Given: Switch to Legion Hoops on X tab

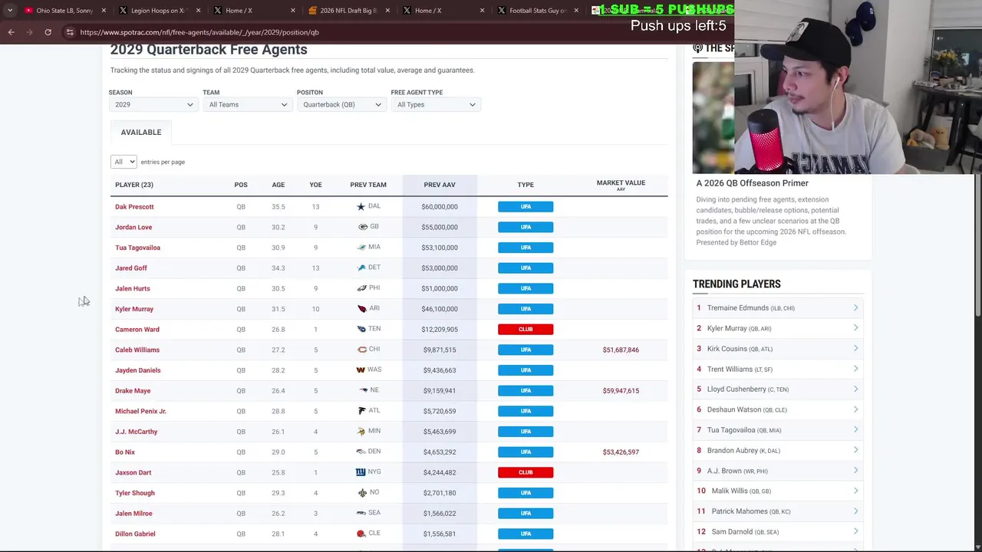Looking at the screenshot, I should 158,11.
